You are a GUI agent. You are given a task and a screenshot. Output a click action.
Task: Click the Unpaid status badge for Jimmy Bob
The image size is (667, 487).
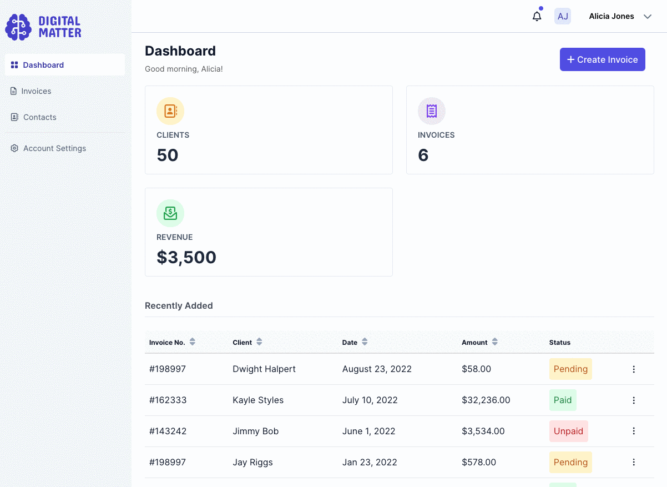[568, 431]
